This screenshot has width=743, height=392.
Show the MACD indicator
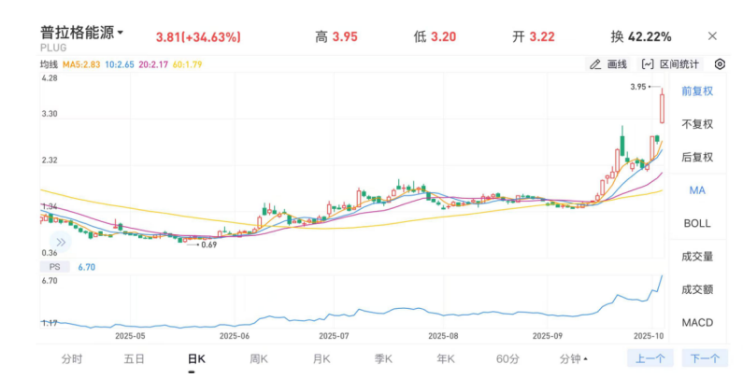(696, 322)
